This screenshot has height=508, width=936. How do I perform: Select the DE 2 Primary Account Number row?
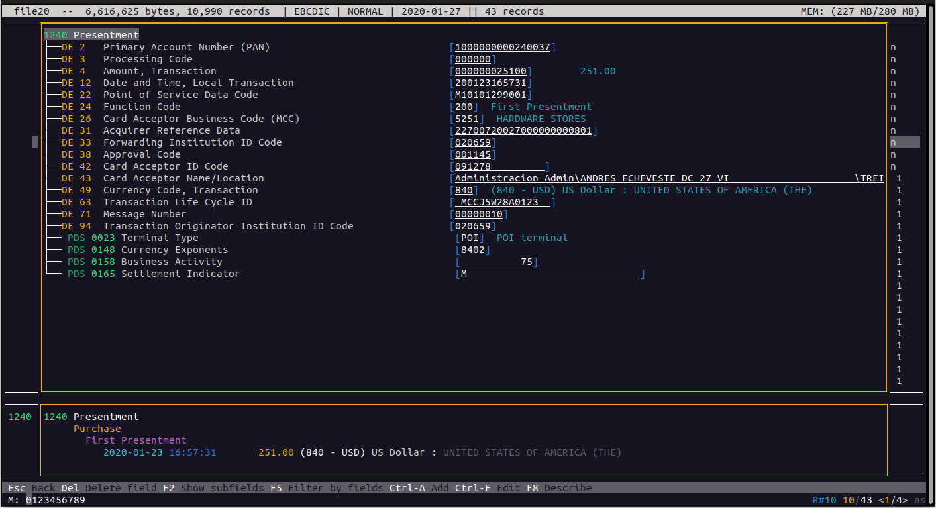[x=186, y=47]
